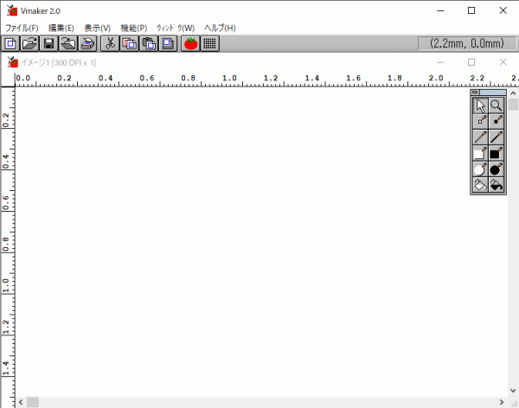Open the 機能(P) menu
The height and width of the screenshot is (408, 519).
(134, 29)
